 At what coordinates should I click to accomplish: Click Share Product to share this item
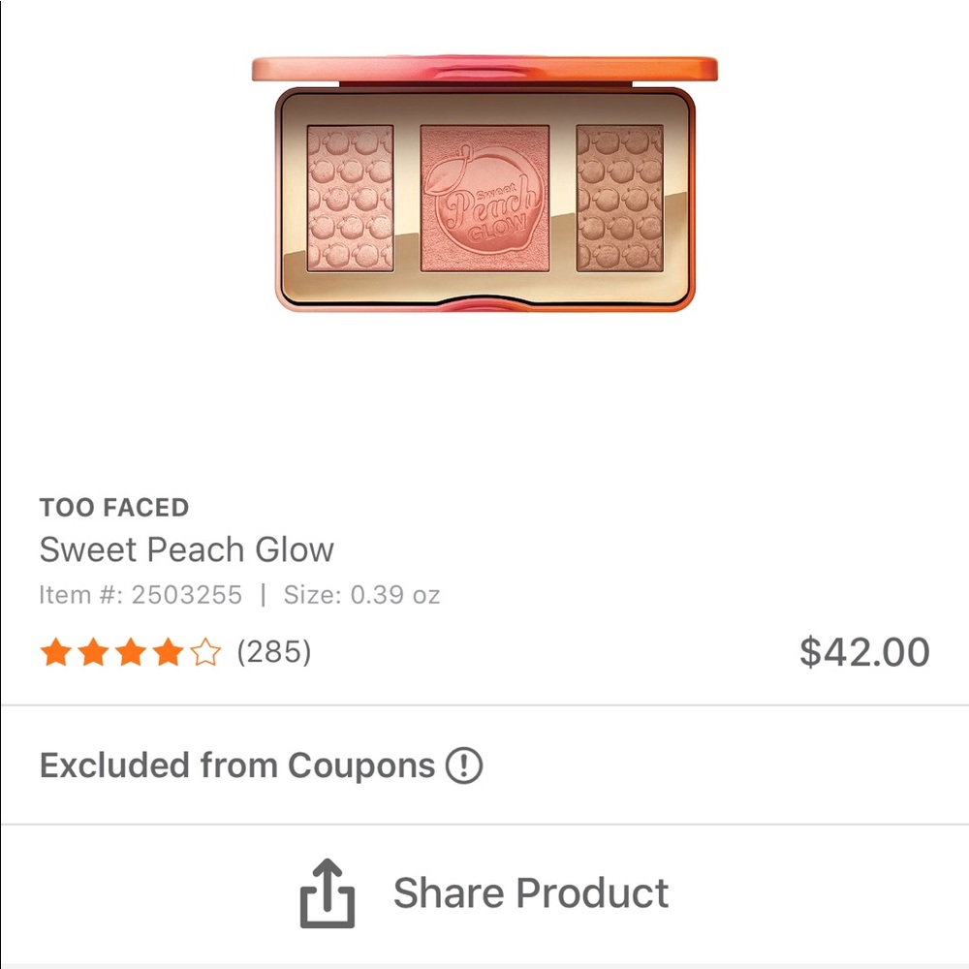[531, 892]
